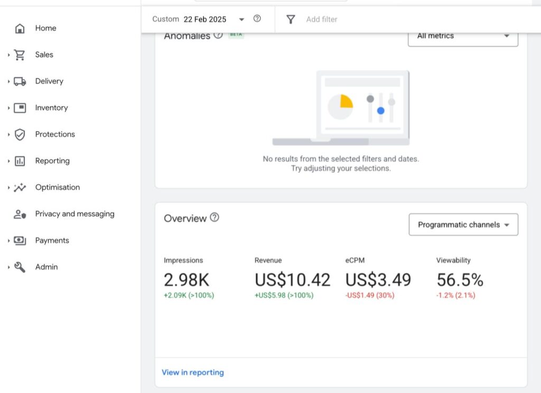
Task: Click the Protections shield icon
Action: [20, 134]
